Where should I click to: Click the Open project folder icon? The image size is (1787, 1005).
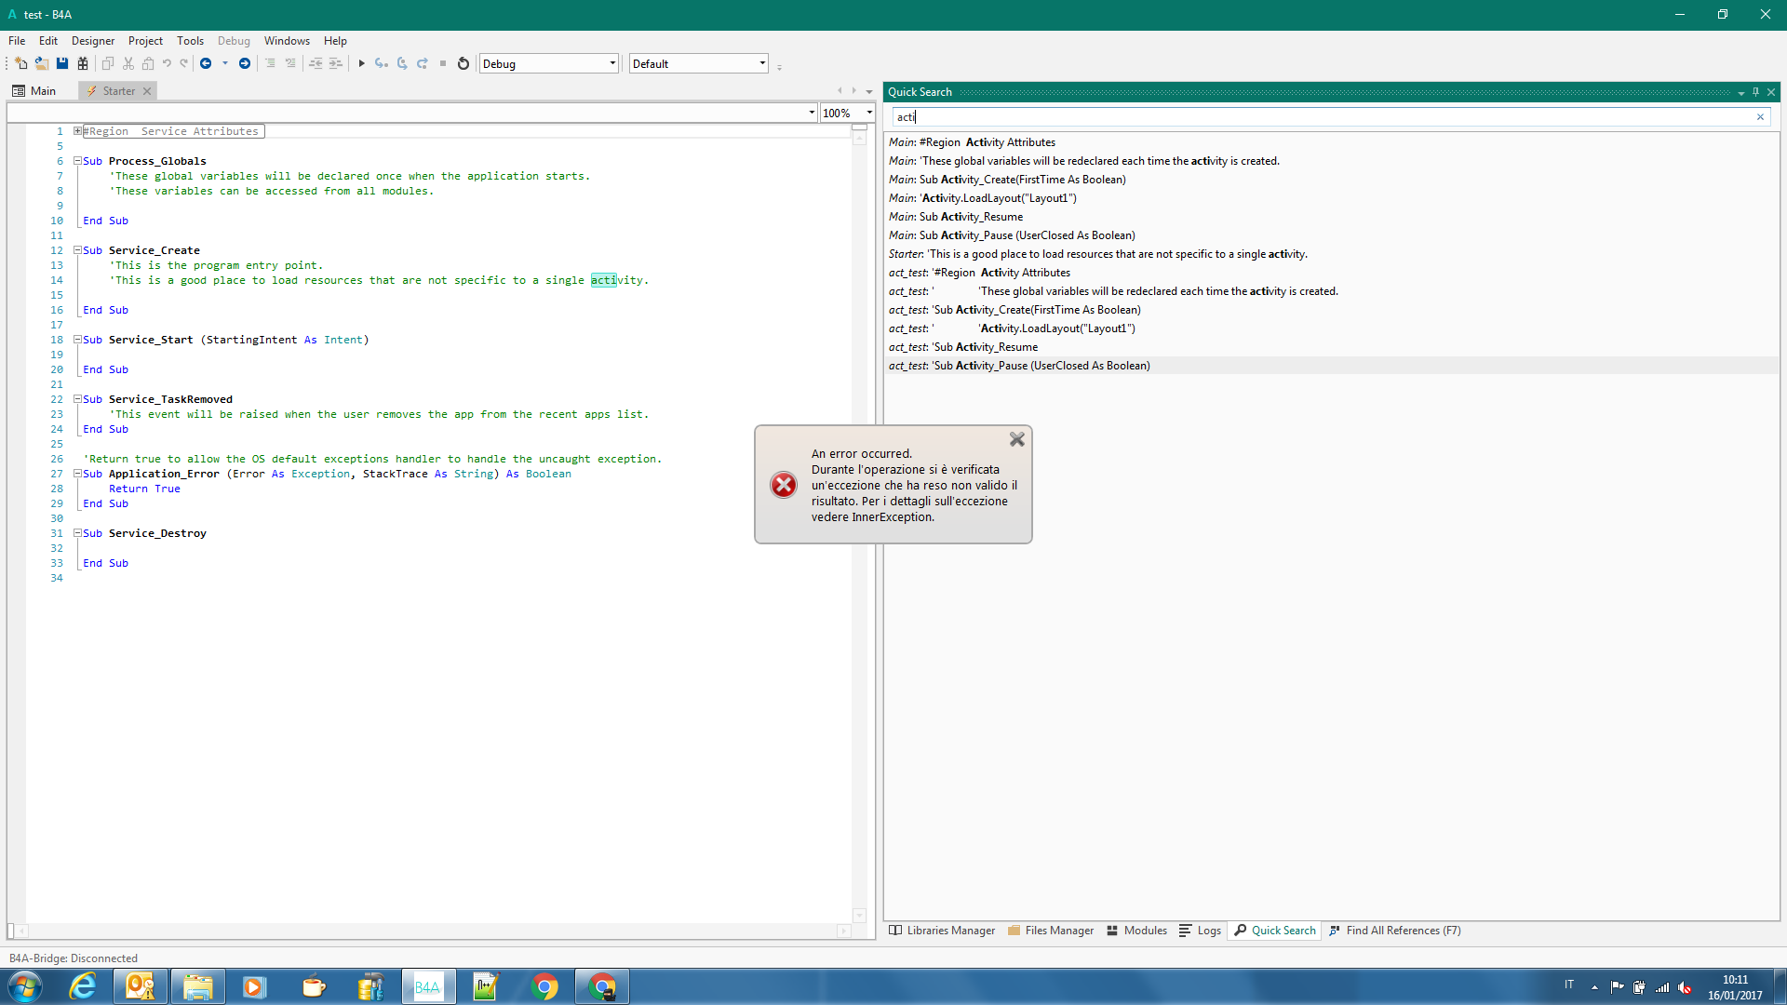click(x=42, y=63)
